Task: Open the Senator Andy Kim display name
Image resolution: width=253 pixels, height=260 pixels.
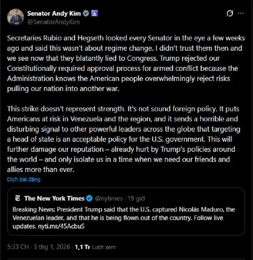Action: tap(54, 14)
